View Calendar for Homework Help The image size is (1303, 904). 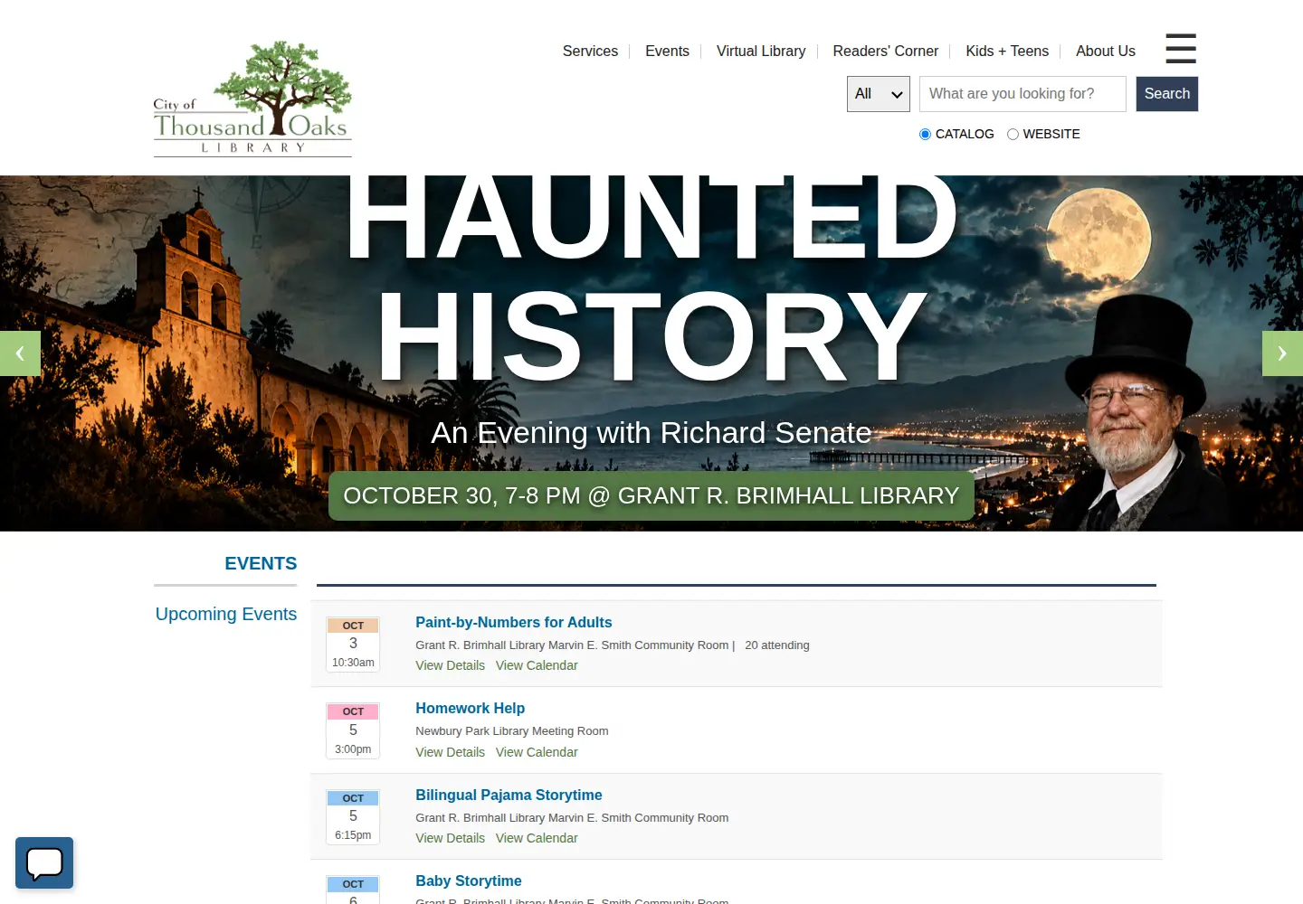537,752
